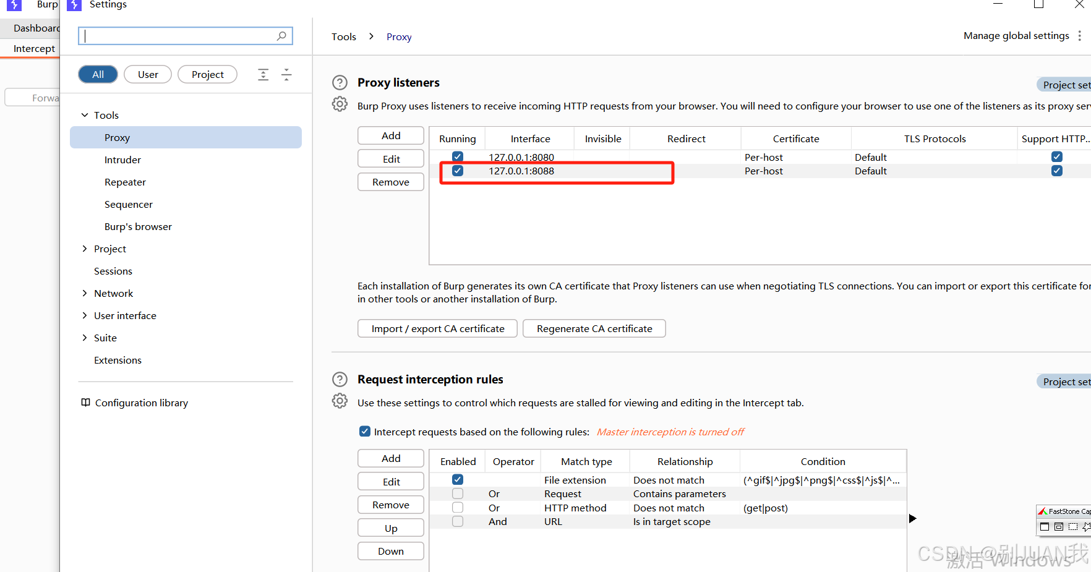Click the settings search input field
This screenshot has width=1091, height=572.
pyautogui.click(x=186, y=36)
